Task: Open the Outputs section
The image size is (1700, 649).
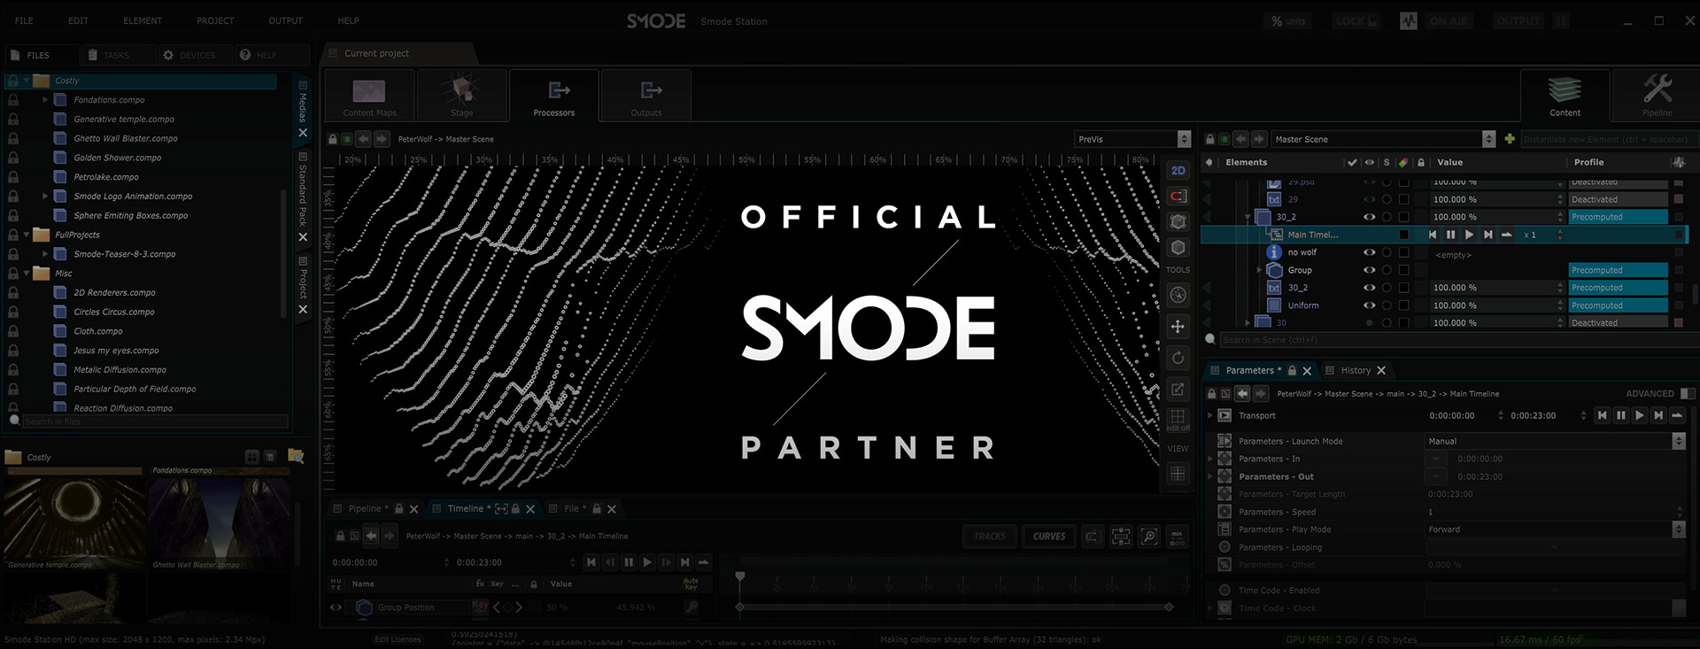Action: coord(646,96)
